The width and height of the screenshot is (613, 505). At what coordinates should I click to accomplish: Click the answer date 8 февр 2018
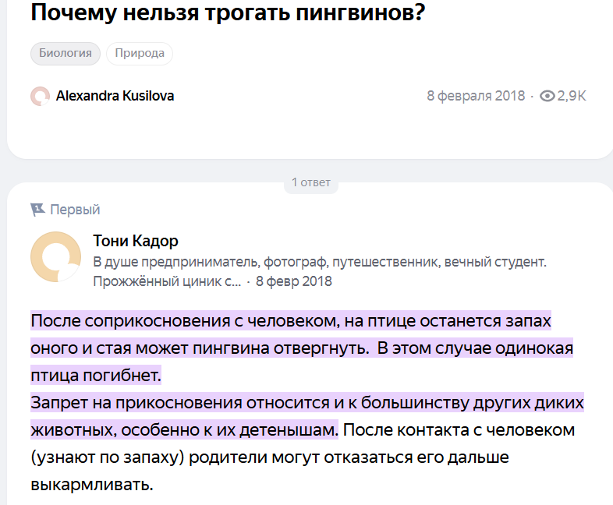(294, 281)
